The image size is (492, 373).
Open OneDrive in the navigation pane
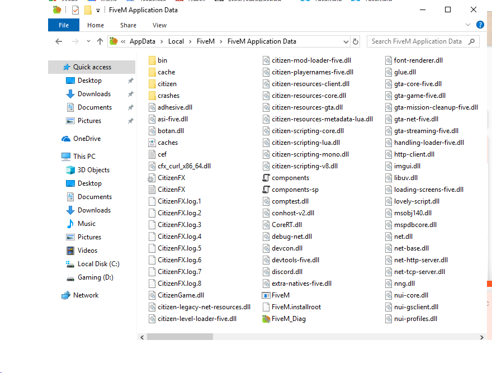tap(81, 139)
